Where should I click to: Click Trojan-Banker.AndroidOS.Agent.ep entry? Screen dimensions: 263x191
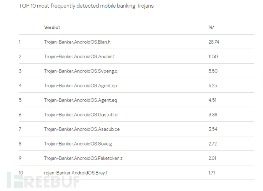pos(80,86)
